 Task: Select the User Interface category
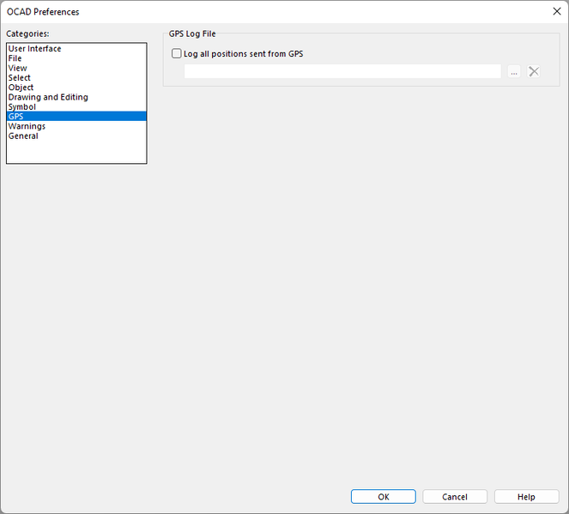tap(76, 49)
